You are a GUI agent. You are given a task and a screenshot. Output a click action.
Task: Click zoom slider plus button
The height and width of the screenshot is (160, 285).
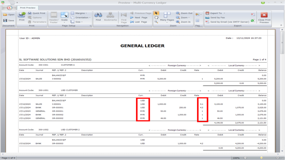[278, 158]
